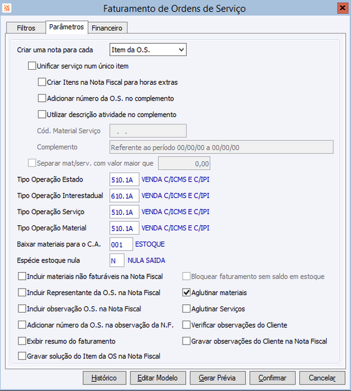Confirm the billing with Confirmar button
351x391 pixels.
pyautogui.click(x=272, y=378)
